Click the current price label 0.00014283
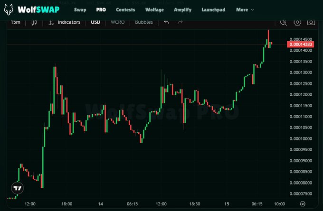323x211 pixels. [301, 44]
